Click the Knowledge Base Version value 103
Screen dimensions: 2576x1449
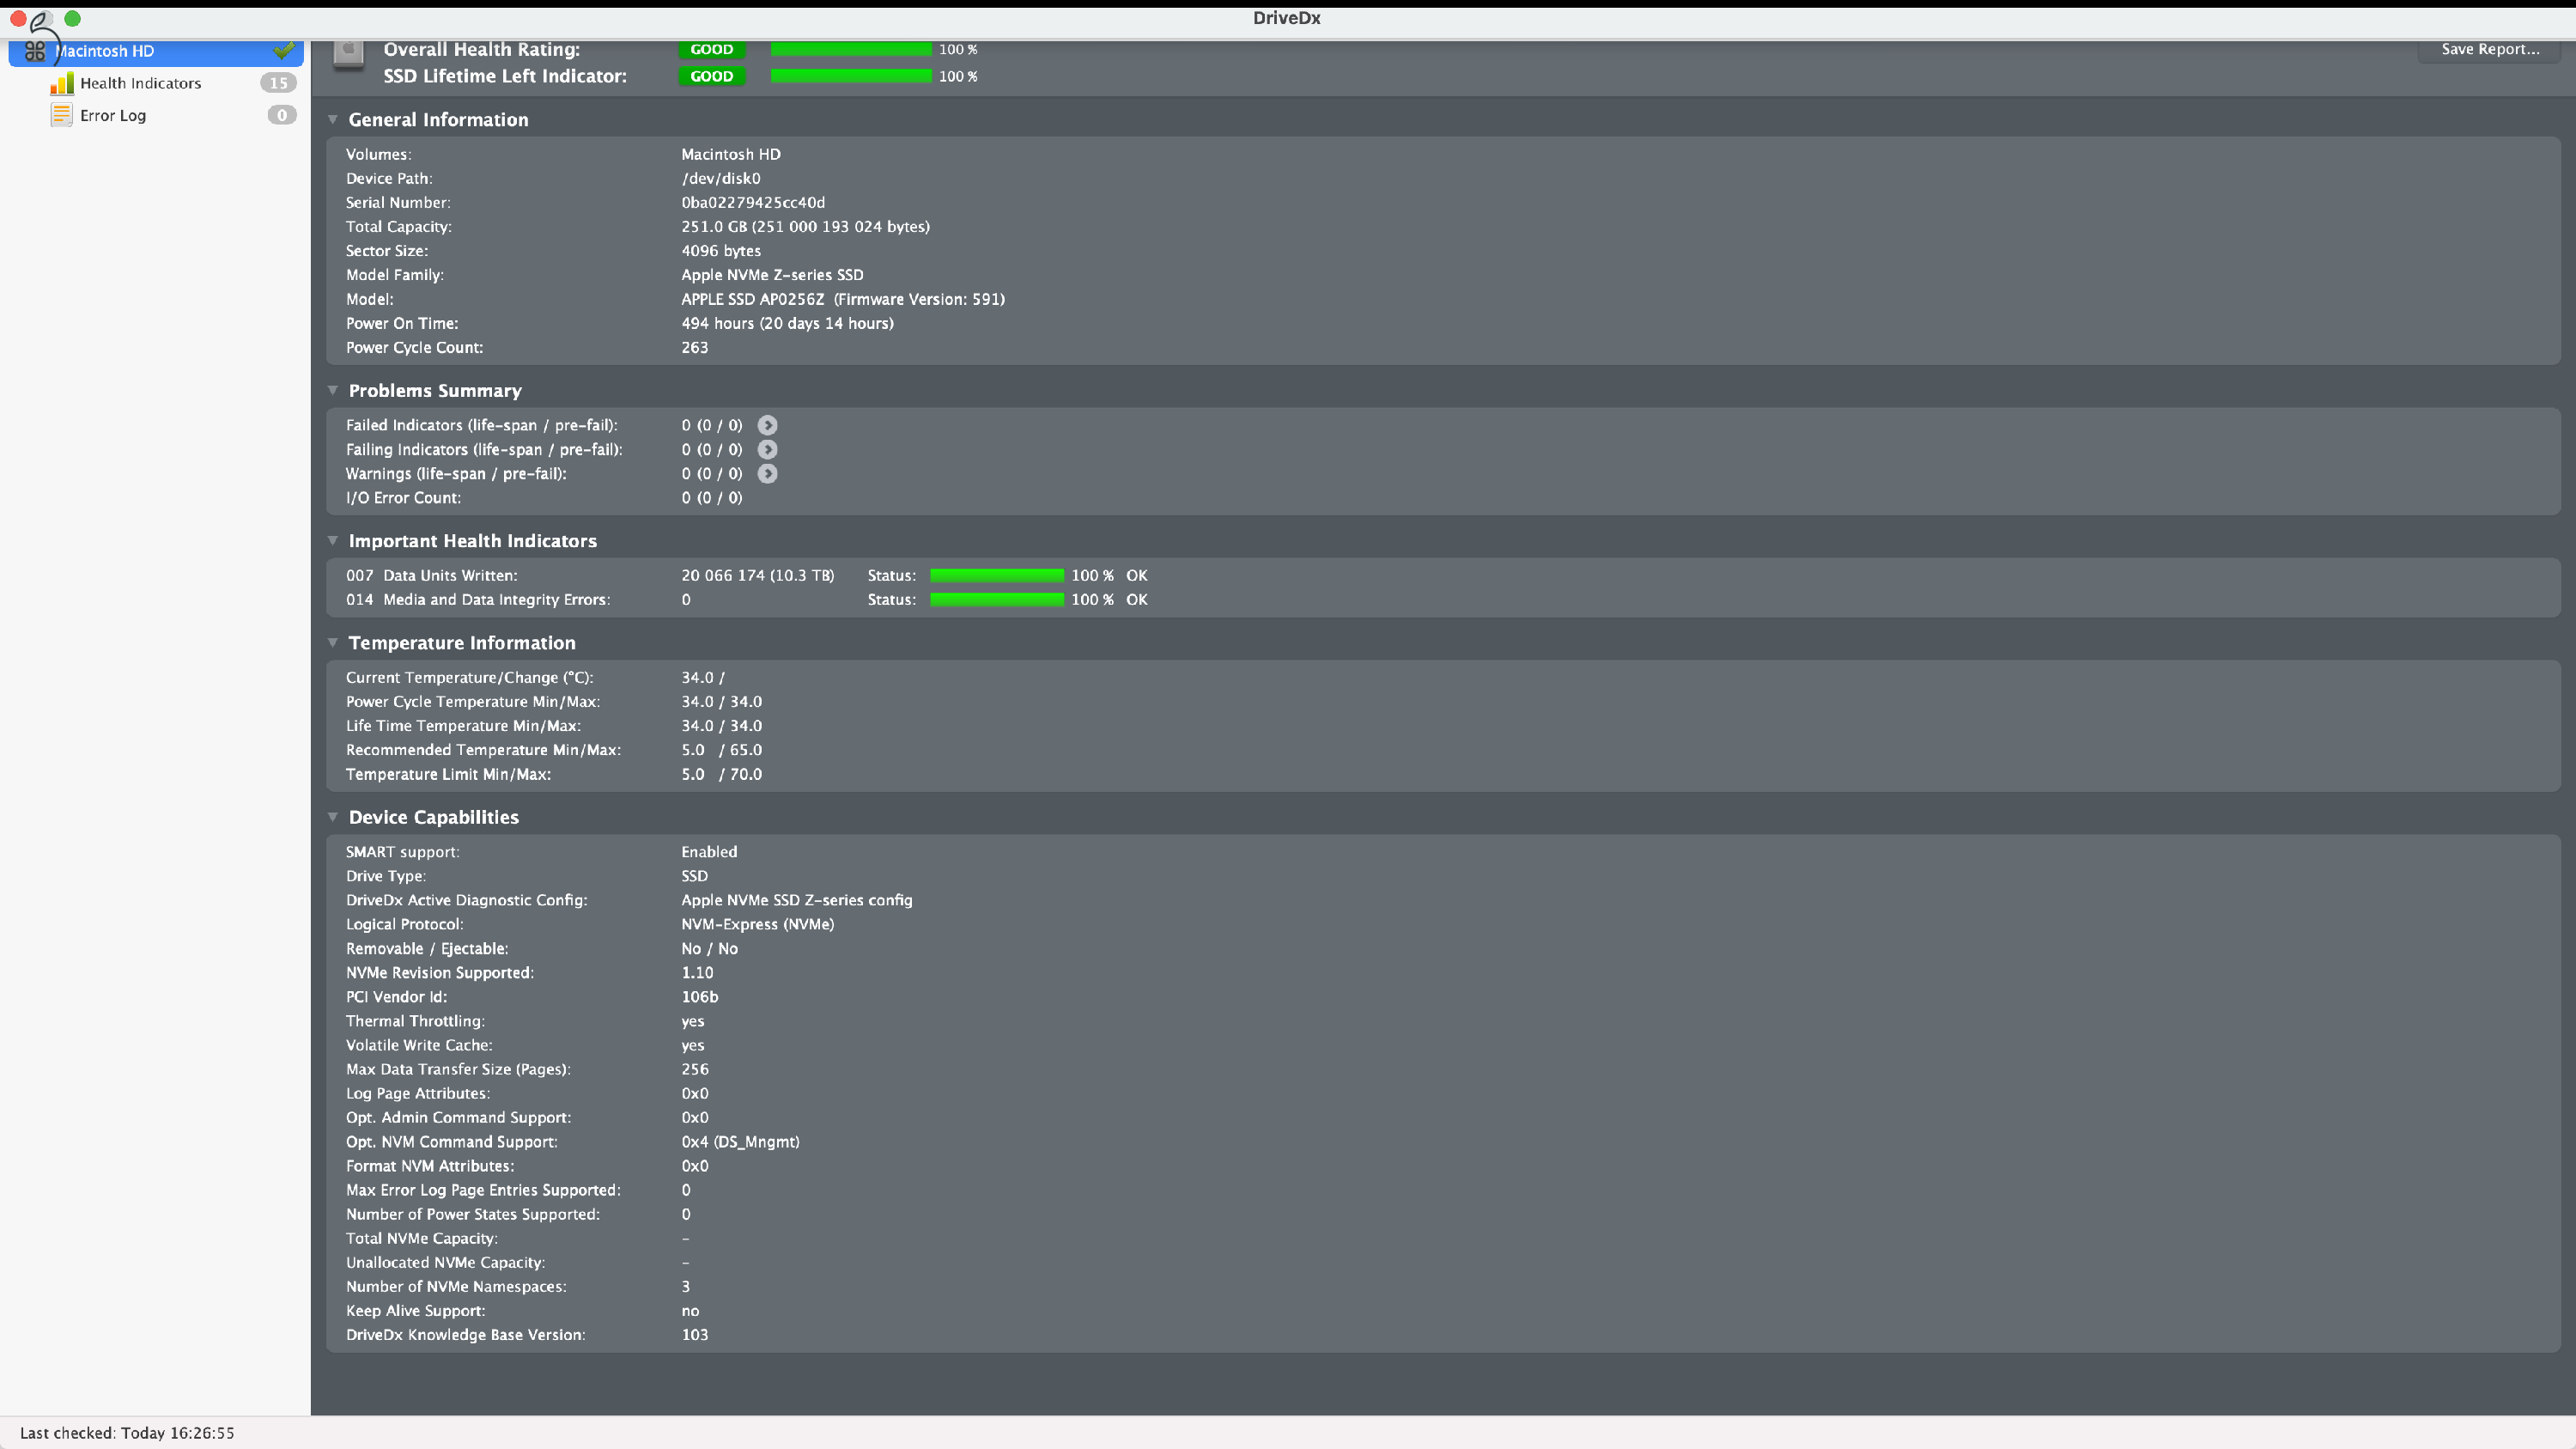[x=694, y=1334]
